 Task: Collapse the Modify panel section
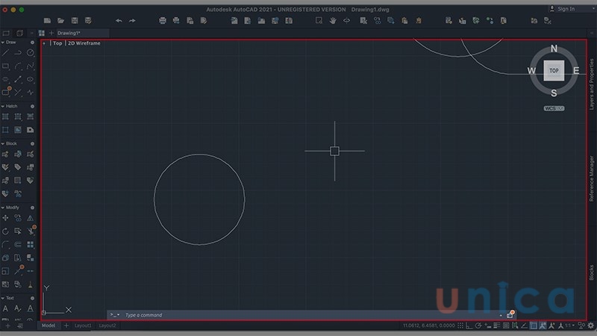pos(3,208)
